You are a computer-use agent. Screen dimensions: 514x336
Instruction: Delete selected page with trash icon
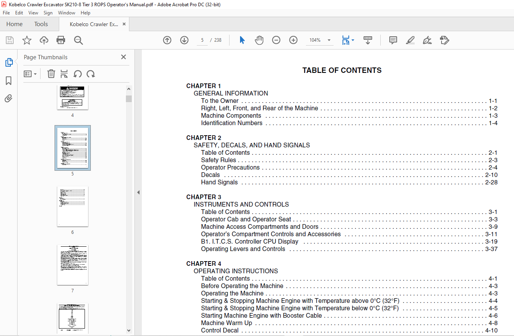[x=51, y=74]
